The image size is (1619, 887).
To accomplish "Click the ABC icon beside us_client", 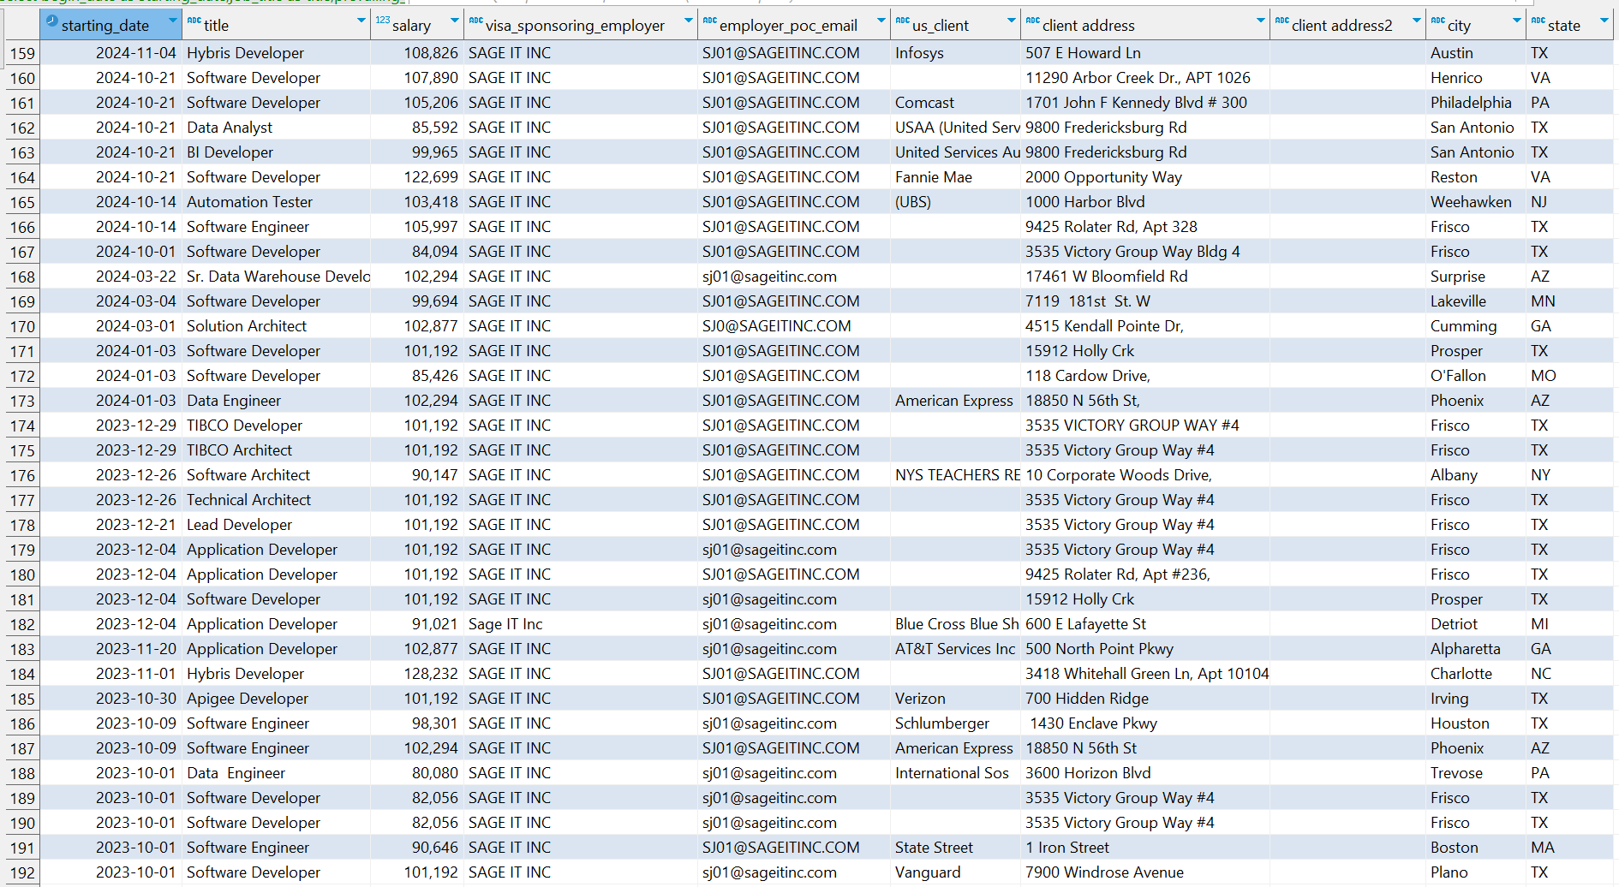I will [903, 21].
